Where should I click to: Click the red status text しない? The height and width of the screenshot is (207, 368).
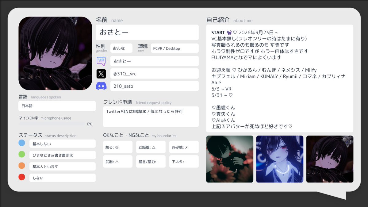(x=63, y=178)
